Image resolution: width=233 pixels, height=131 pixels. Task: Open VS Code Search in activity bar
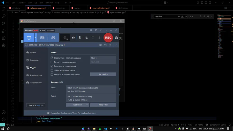(x=4, y=16)
